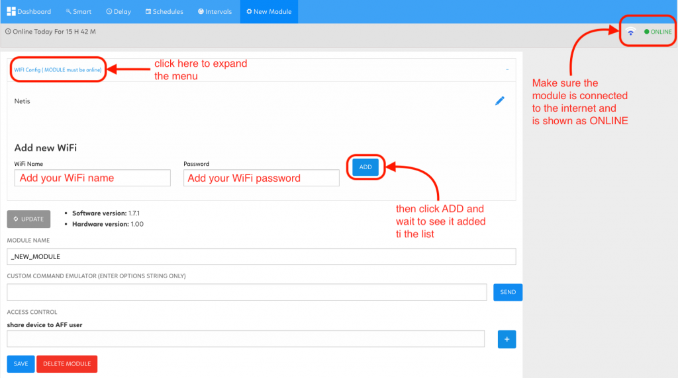The height and width of the screenshot is (378, 678).
Task: Focus the WiFi Name input field
Action: click(x=93, y=178)
